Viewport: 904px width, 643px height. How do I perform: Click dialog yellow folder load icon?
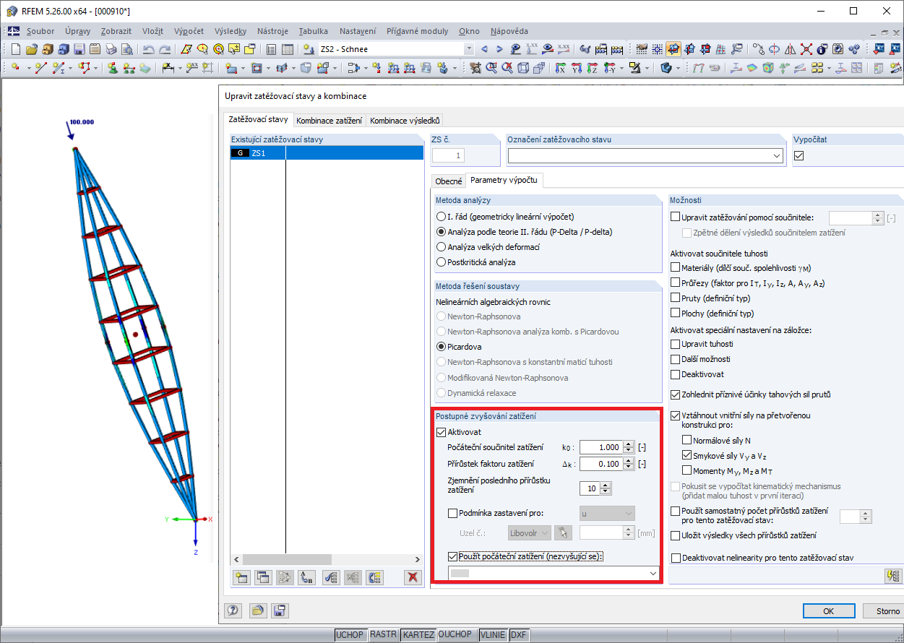(x=257, y=610)
